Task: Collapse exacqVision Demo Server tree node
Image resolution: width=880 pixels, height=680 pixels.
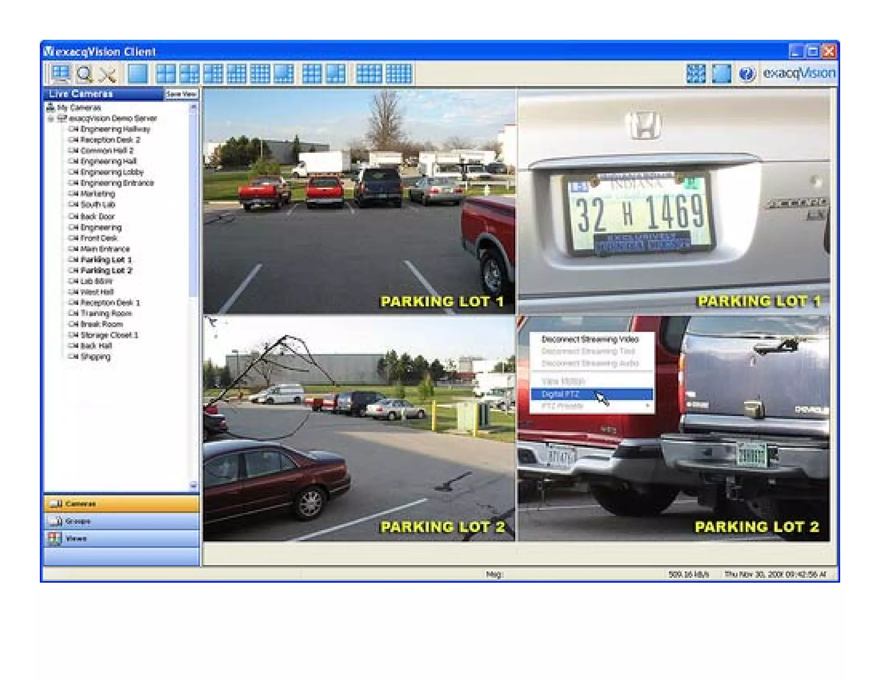Action: [51, 119]
